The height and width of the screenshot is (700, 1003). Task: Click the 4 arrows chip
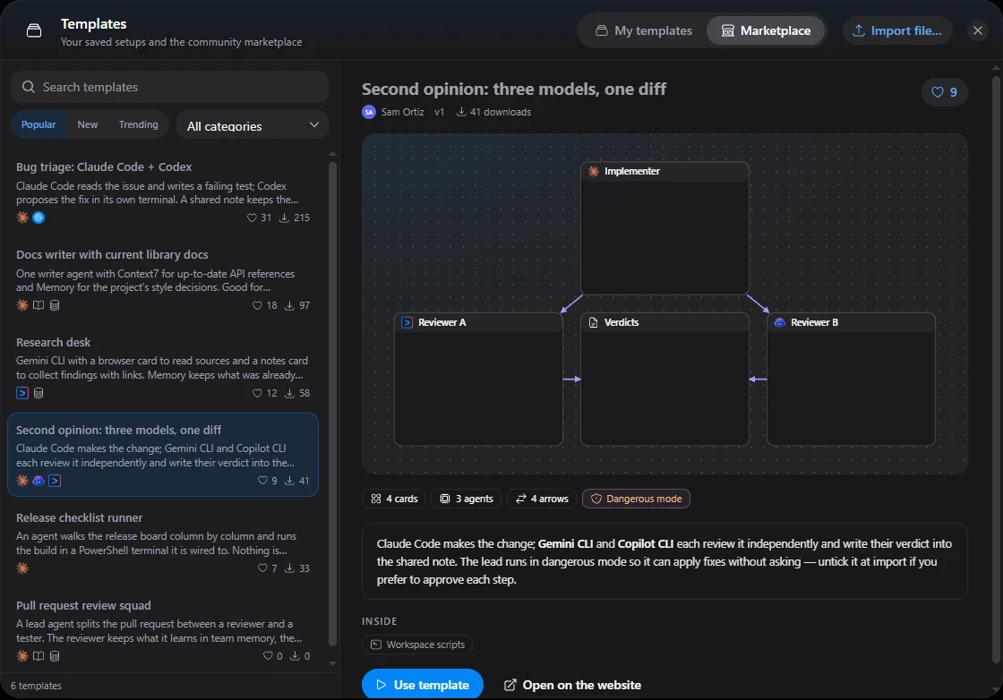[x=542, y=499]
